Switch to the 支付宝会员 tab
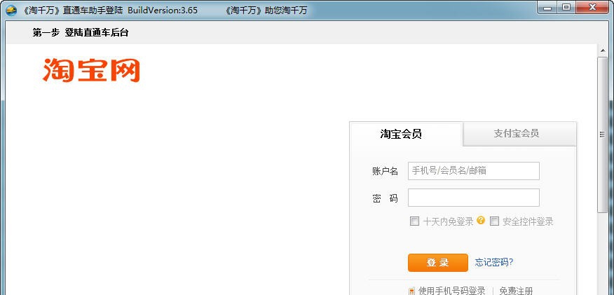Screen dimensions: 614x295 519,134
